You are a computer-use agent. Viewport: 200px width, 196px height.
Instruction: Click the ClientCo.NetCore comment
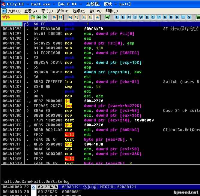coord(181,130)
